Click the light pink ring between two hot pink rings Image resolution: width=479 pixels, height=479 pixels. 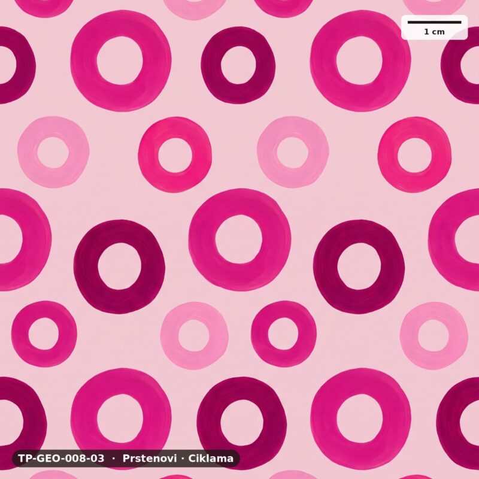pyautogui.click(x=293, y=152)
